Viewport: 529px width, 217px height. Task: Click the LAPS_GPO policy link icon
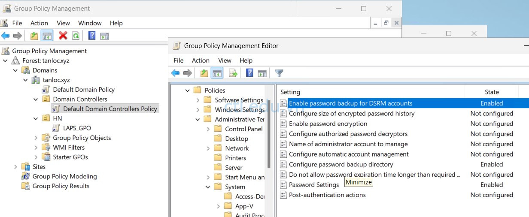(56, 128)
